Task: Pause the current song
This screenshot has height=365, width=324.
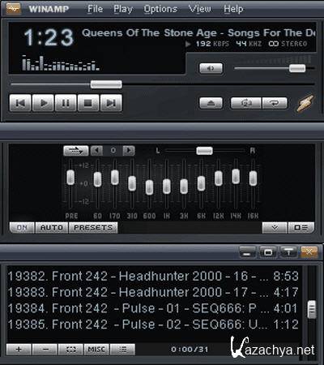Action: pos(66,103)
